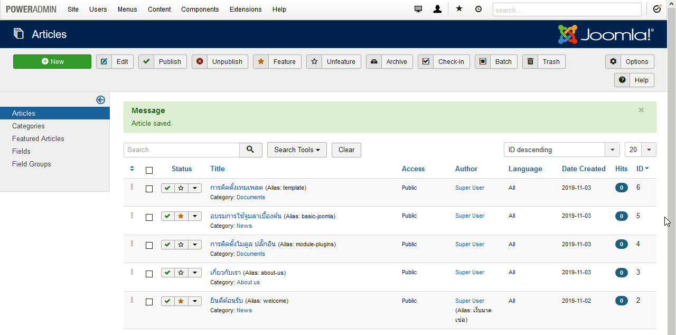Open the Menus item in the admin menu bar
The height and width of the screenshot is (335, 676).
127,9
